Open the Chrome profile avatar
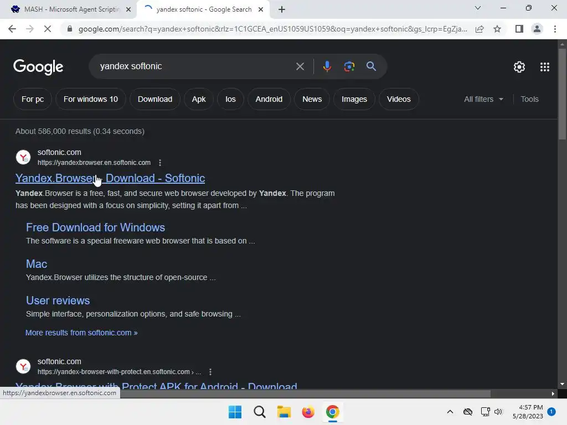 (537, 29)
